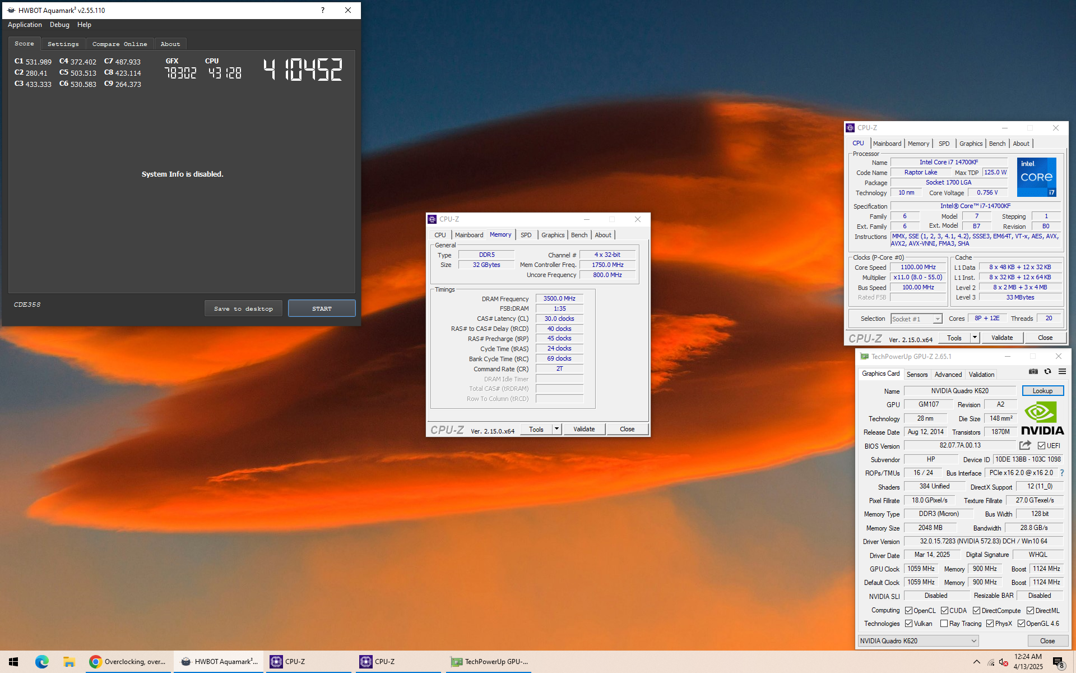The image size is (1076, 673).
Task: Click the muted volume icon in tray
Action: pyautogui.click(x=1004, y=662)
